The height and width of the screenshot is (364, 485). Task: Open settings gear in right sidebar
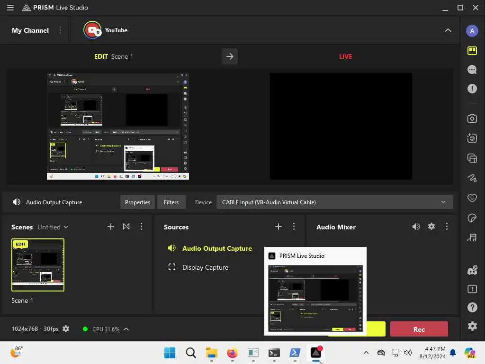coord(472,326)
